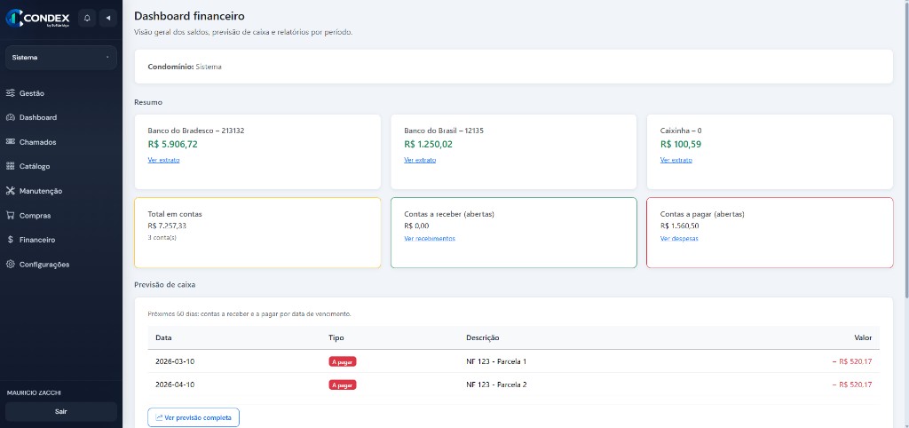Click Contas a pagar (abertas) title
Viewport: 909px width, 428px height.
(702, 214)
